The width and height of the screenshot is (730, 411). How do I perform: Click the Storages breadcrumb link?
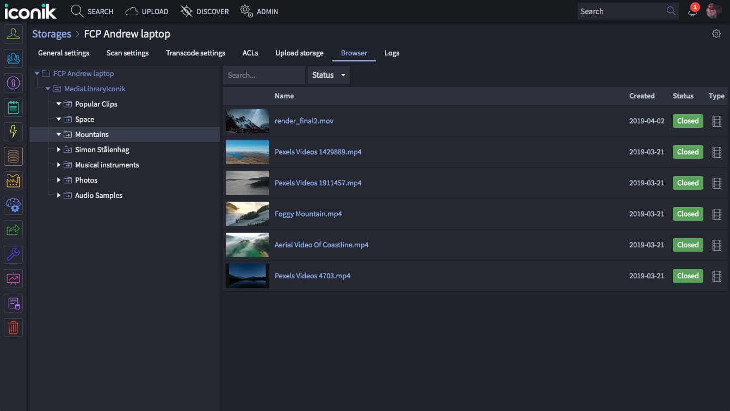[x=52, y=34]
